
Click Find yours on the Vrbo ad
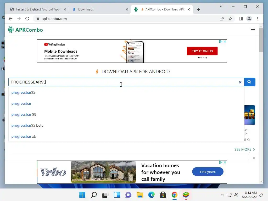click(208, 172)
